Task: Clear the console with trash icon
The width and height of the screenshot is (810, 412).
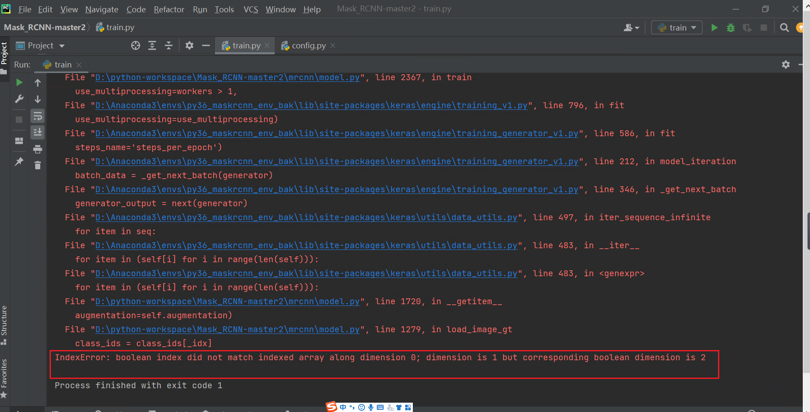Action: pyautogui.click(x=37, y=165)
